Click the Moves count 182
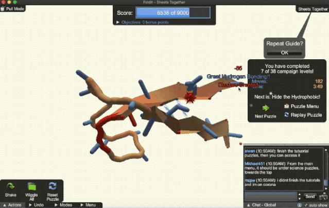This screenshot has height=208, width=329. tap(319, 81)
